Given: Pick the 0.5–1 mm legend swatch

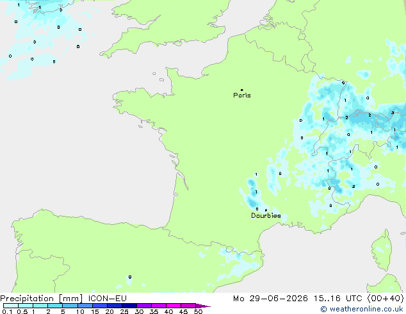Looking at the screenshot, I should [x=26, y=306].
